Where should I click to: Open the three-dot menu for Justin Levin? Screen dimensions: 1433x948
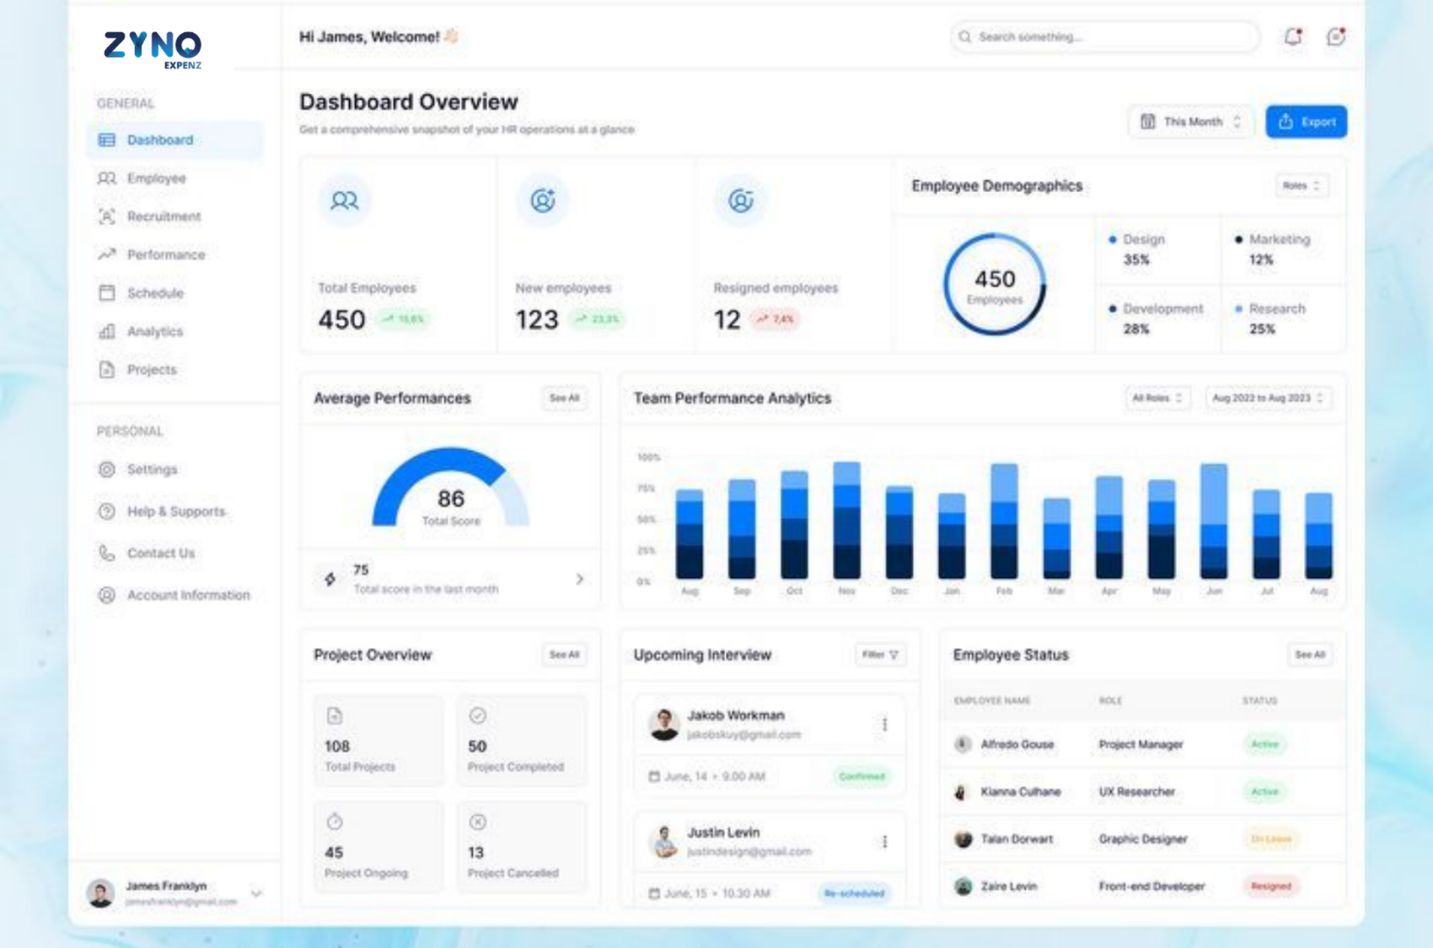[x=884, y=841]
